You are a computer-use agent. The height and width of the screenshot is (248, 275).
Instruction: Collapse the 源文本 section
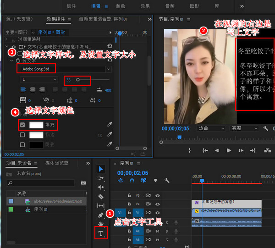(11, 61)
